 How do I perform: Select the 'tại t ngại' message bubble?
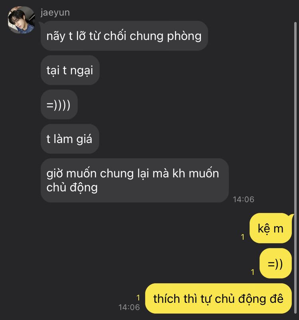click(70, 70)
